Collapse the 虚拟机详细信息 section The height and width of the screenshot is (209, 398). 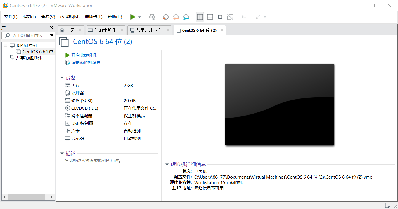click(167, 165)
